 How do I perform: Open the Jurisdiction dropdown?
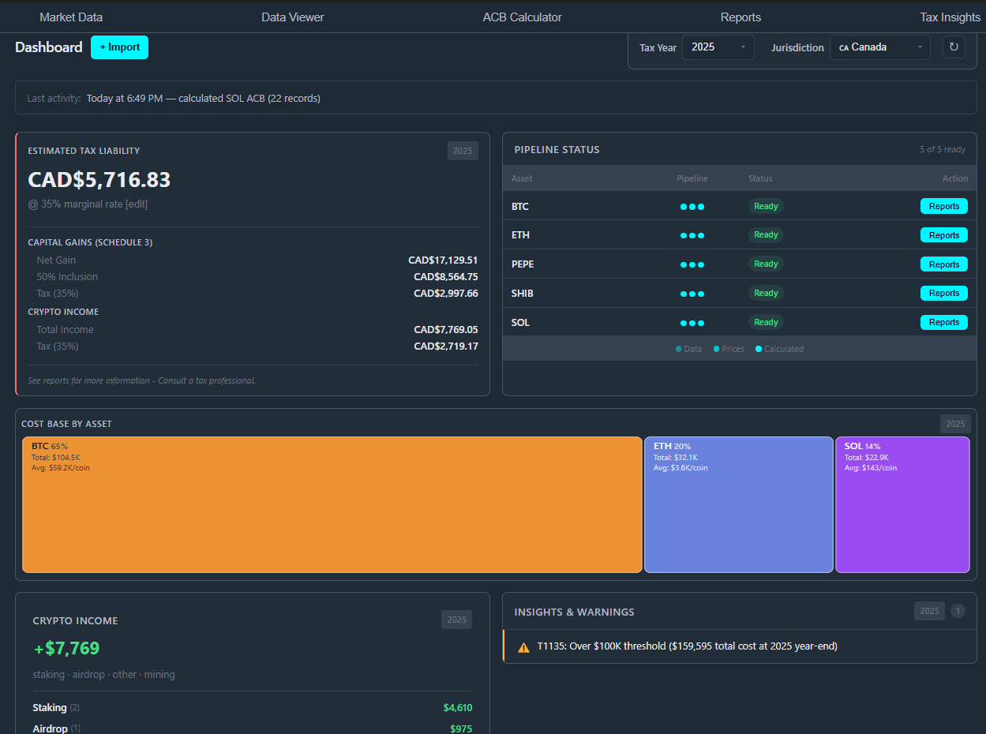[x=879, y=47]
